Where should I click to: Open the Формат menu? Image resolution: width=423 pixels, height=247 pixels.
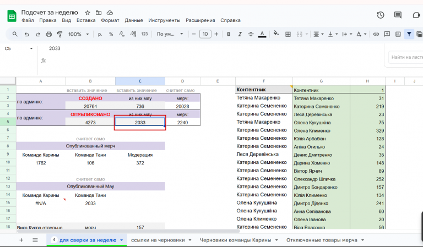(110, 20)
